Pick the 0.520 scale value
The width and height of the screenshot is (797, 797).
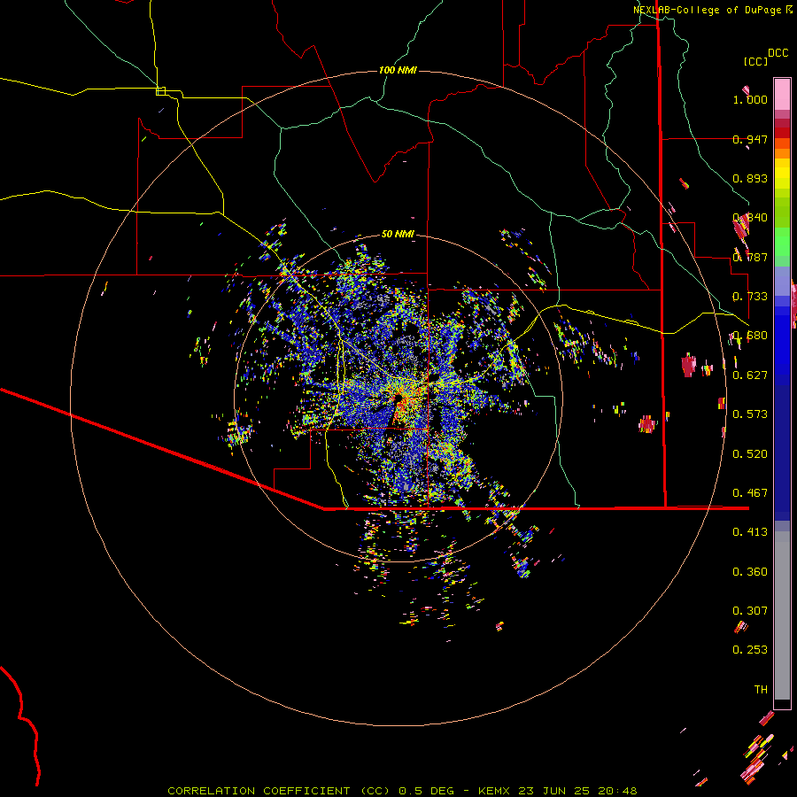tap(750, 454)
